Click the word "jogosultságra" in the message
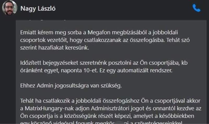 pyautogui.click(x=75, y=86)
